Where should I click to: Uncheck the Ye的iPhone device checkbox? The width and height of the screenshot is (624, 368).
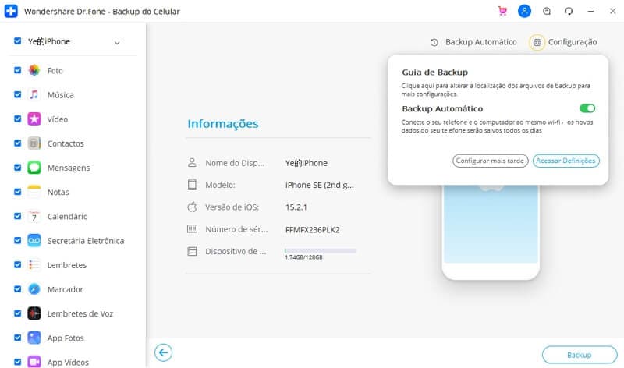[17, 41]
